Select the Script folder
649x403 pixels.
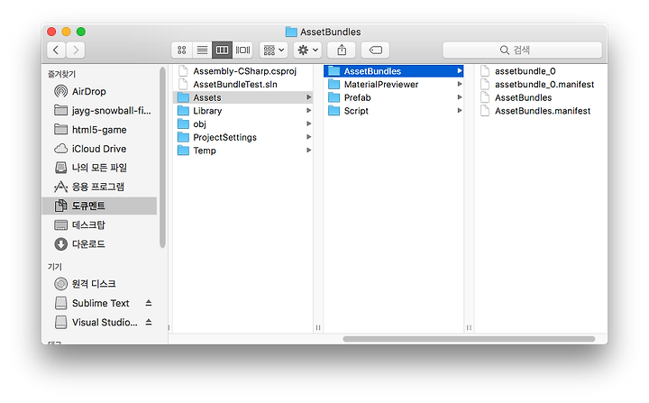393,111
